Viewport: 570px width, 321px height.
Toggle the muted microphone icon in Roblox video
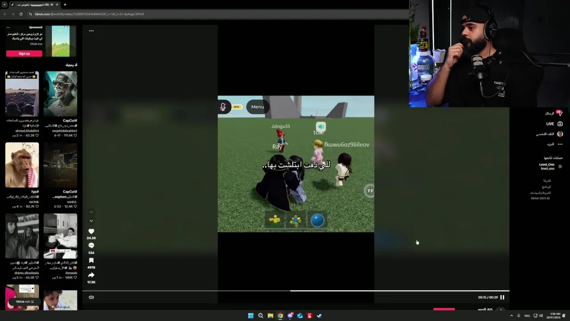[223, 107]
